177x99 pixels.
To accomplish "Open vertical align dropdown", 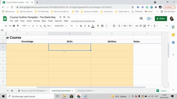I will pos(120,26).
